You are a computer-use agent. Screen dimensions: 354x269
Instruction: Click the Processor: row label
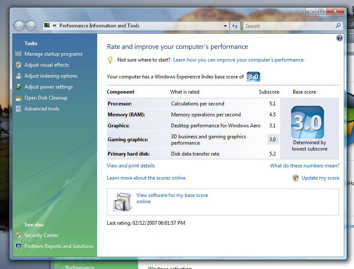[120, 104]
